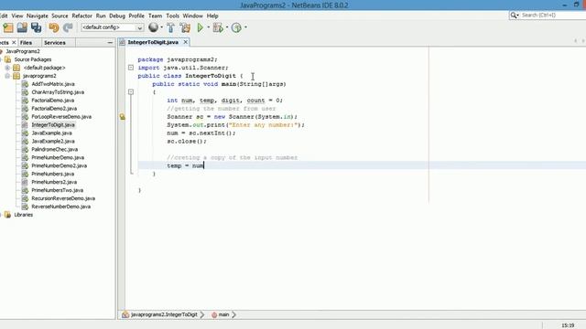Open the Refactor menu
The height and width of the screenshot is (329, 586).
[x=81, y=16]
